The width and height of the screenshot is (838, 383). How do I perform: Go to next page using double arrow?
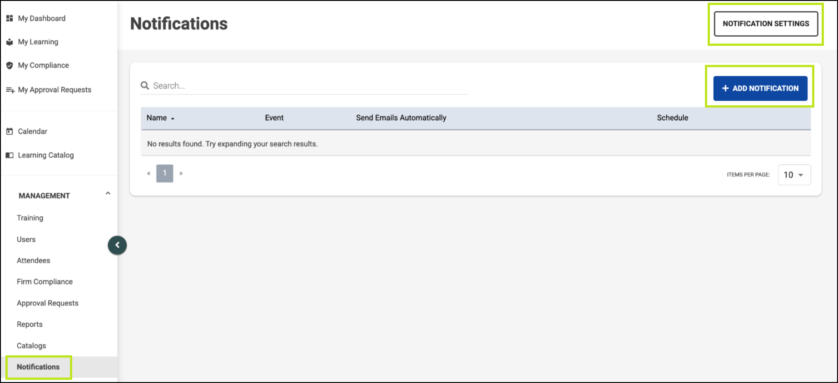coord(181,173)
